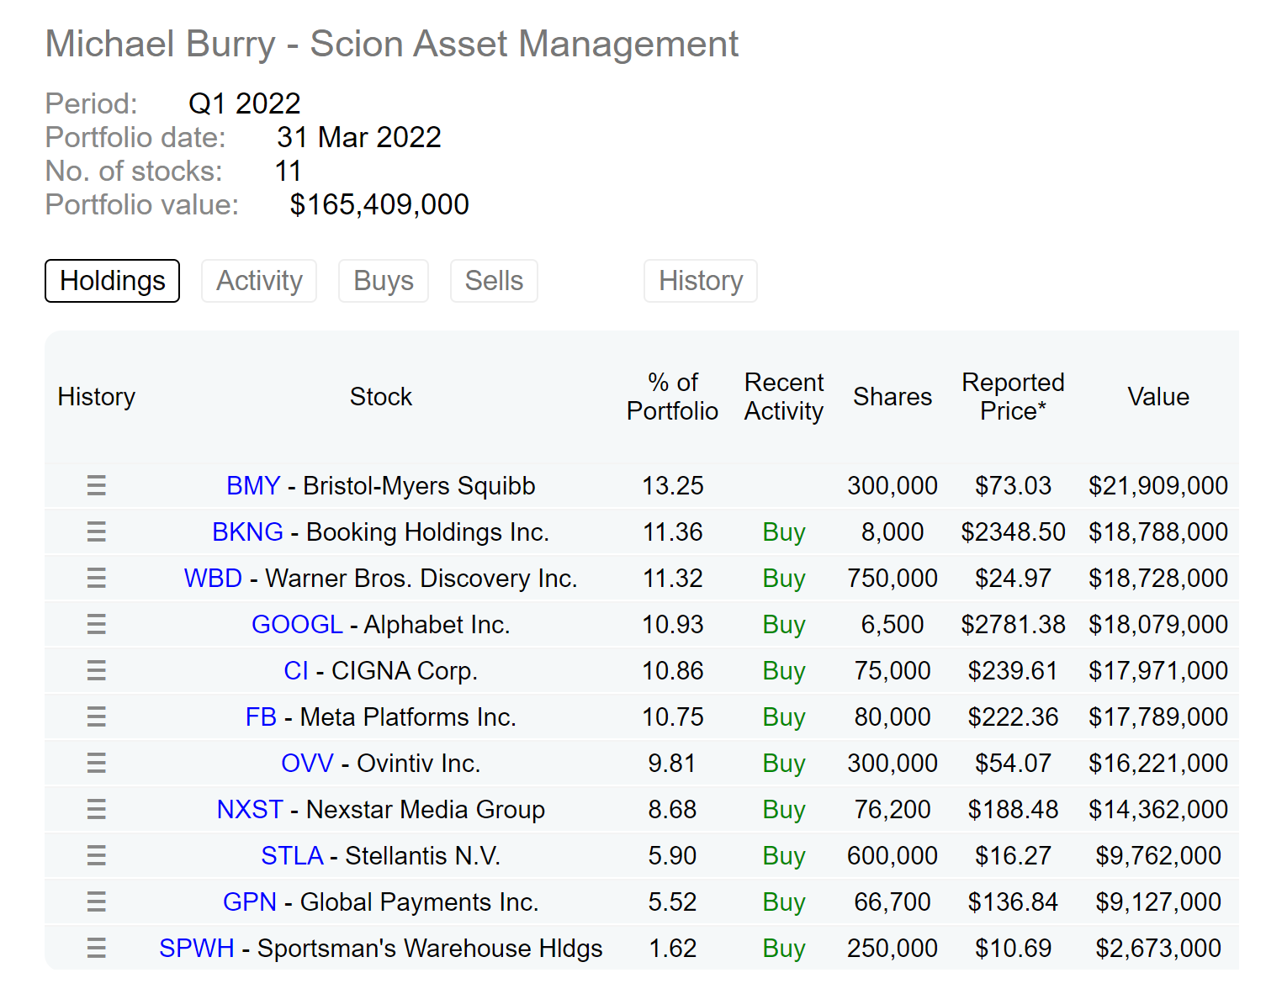The image size is (1266, 994).
Task: Open the FB ticker link
Action: point(261,717)
